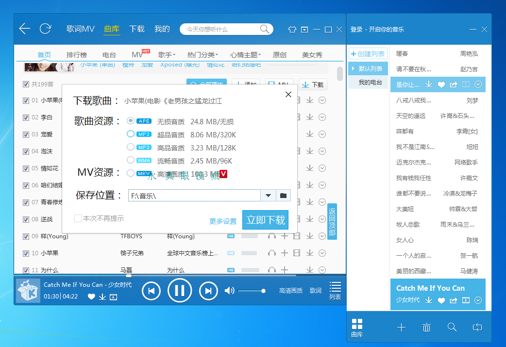Skip to the next track
The width and height of the screenshot is (506, 347).
[208, 291]
